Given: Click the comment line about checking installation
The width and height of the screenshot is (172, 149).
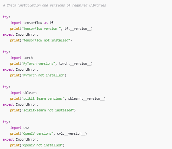Looking at the screenshot, I should pos(54,6).
